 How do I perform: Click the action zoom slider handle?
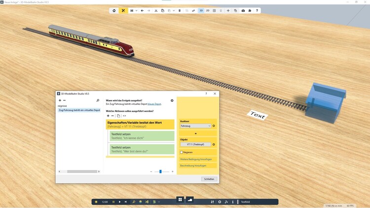pos(160,171)
